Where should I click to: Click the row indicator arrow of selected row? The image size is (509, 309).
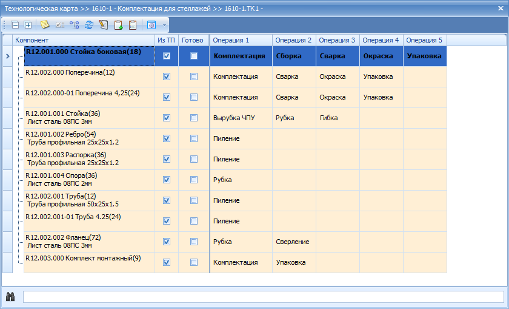click(x=8, y=56)
